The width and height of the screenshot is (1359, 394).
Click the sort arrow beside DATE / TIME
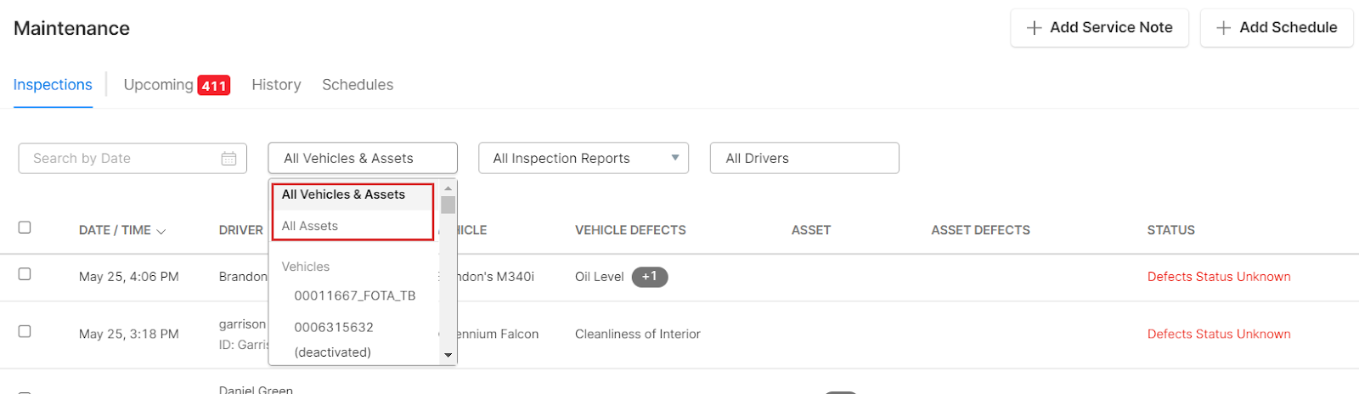click(x=161, y=231)
